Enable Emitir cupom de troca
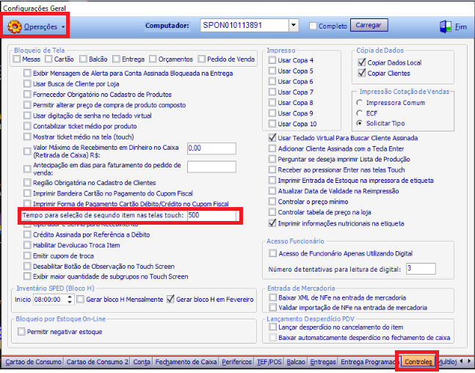The height and width of the screenshot is (373, 475). pyautogui.click(x=27, y=256)
